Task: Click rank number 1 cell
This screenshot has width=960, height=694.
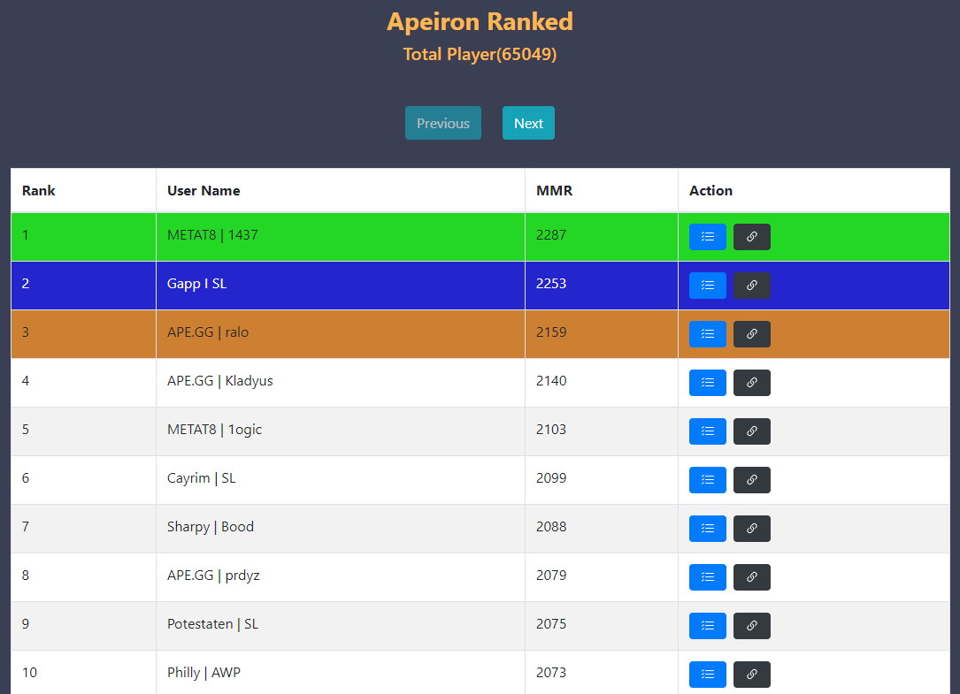Action: (83, 237)
